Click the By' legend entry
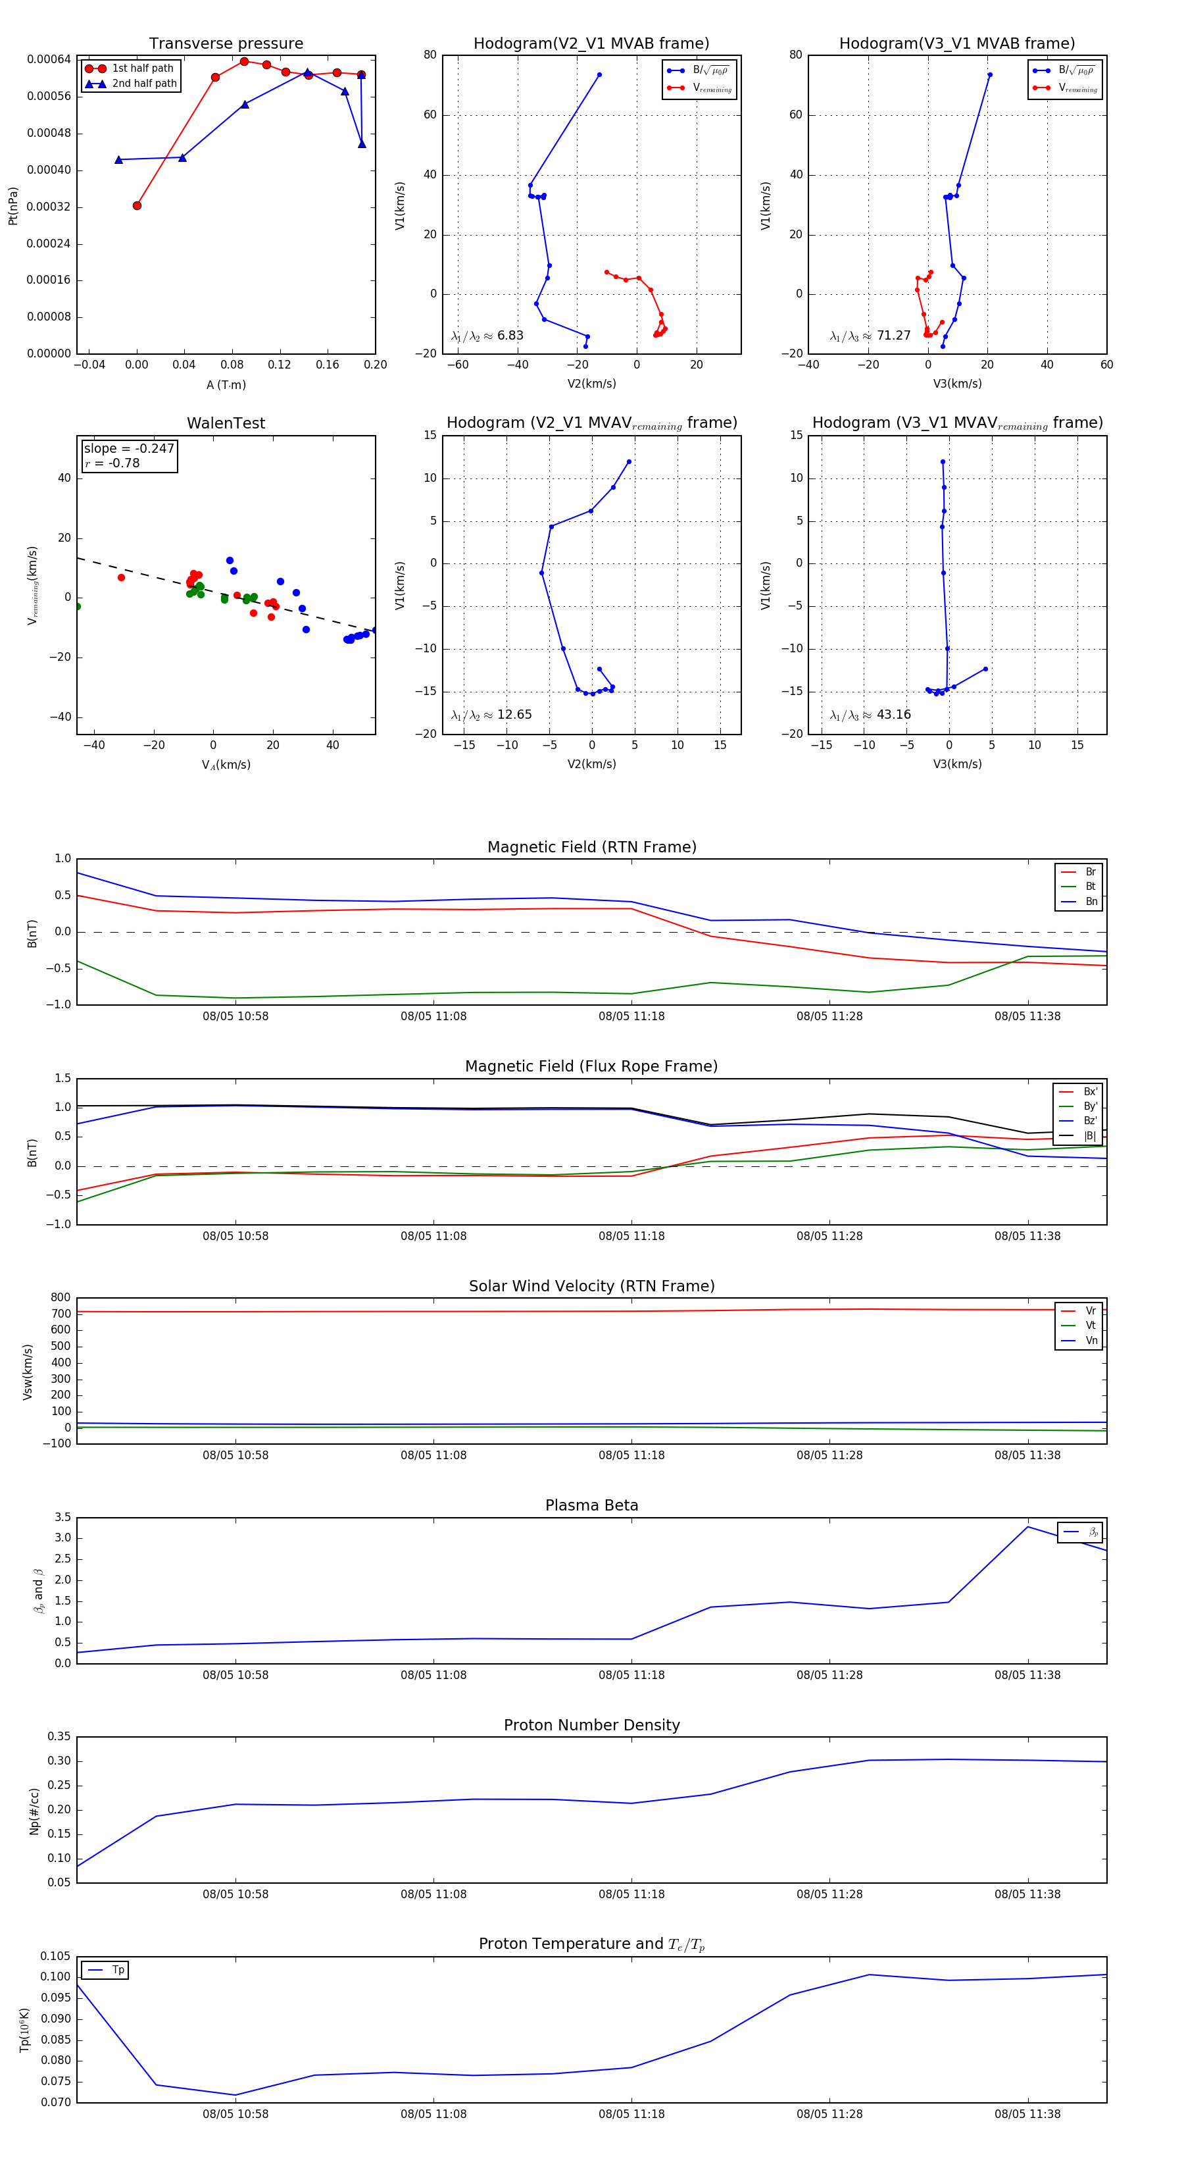This screenshot has width=1184, height=2172. click(x=1079, y=1106)
